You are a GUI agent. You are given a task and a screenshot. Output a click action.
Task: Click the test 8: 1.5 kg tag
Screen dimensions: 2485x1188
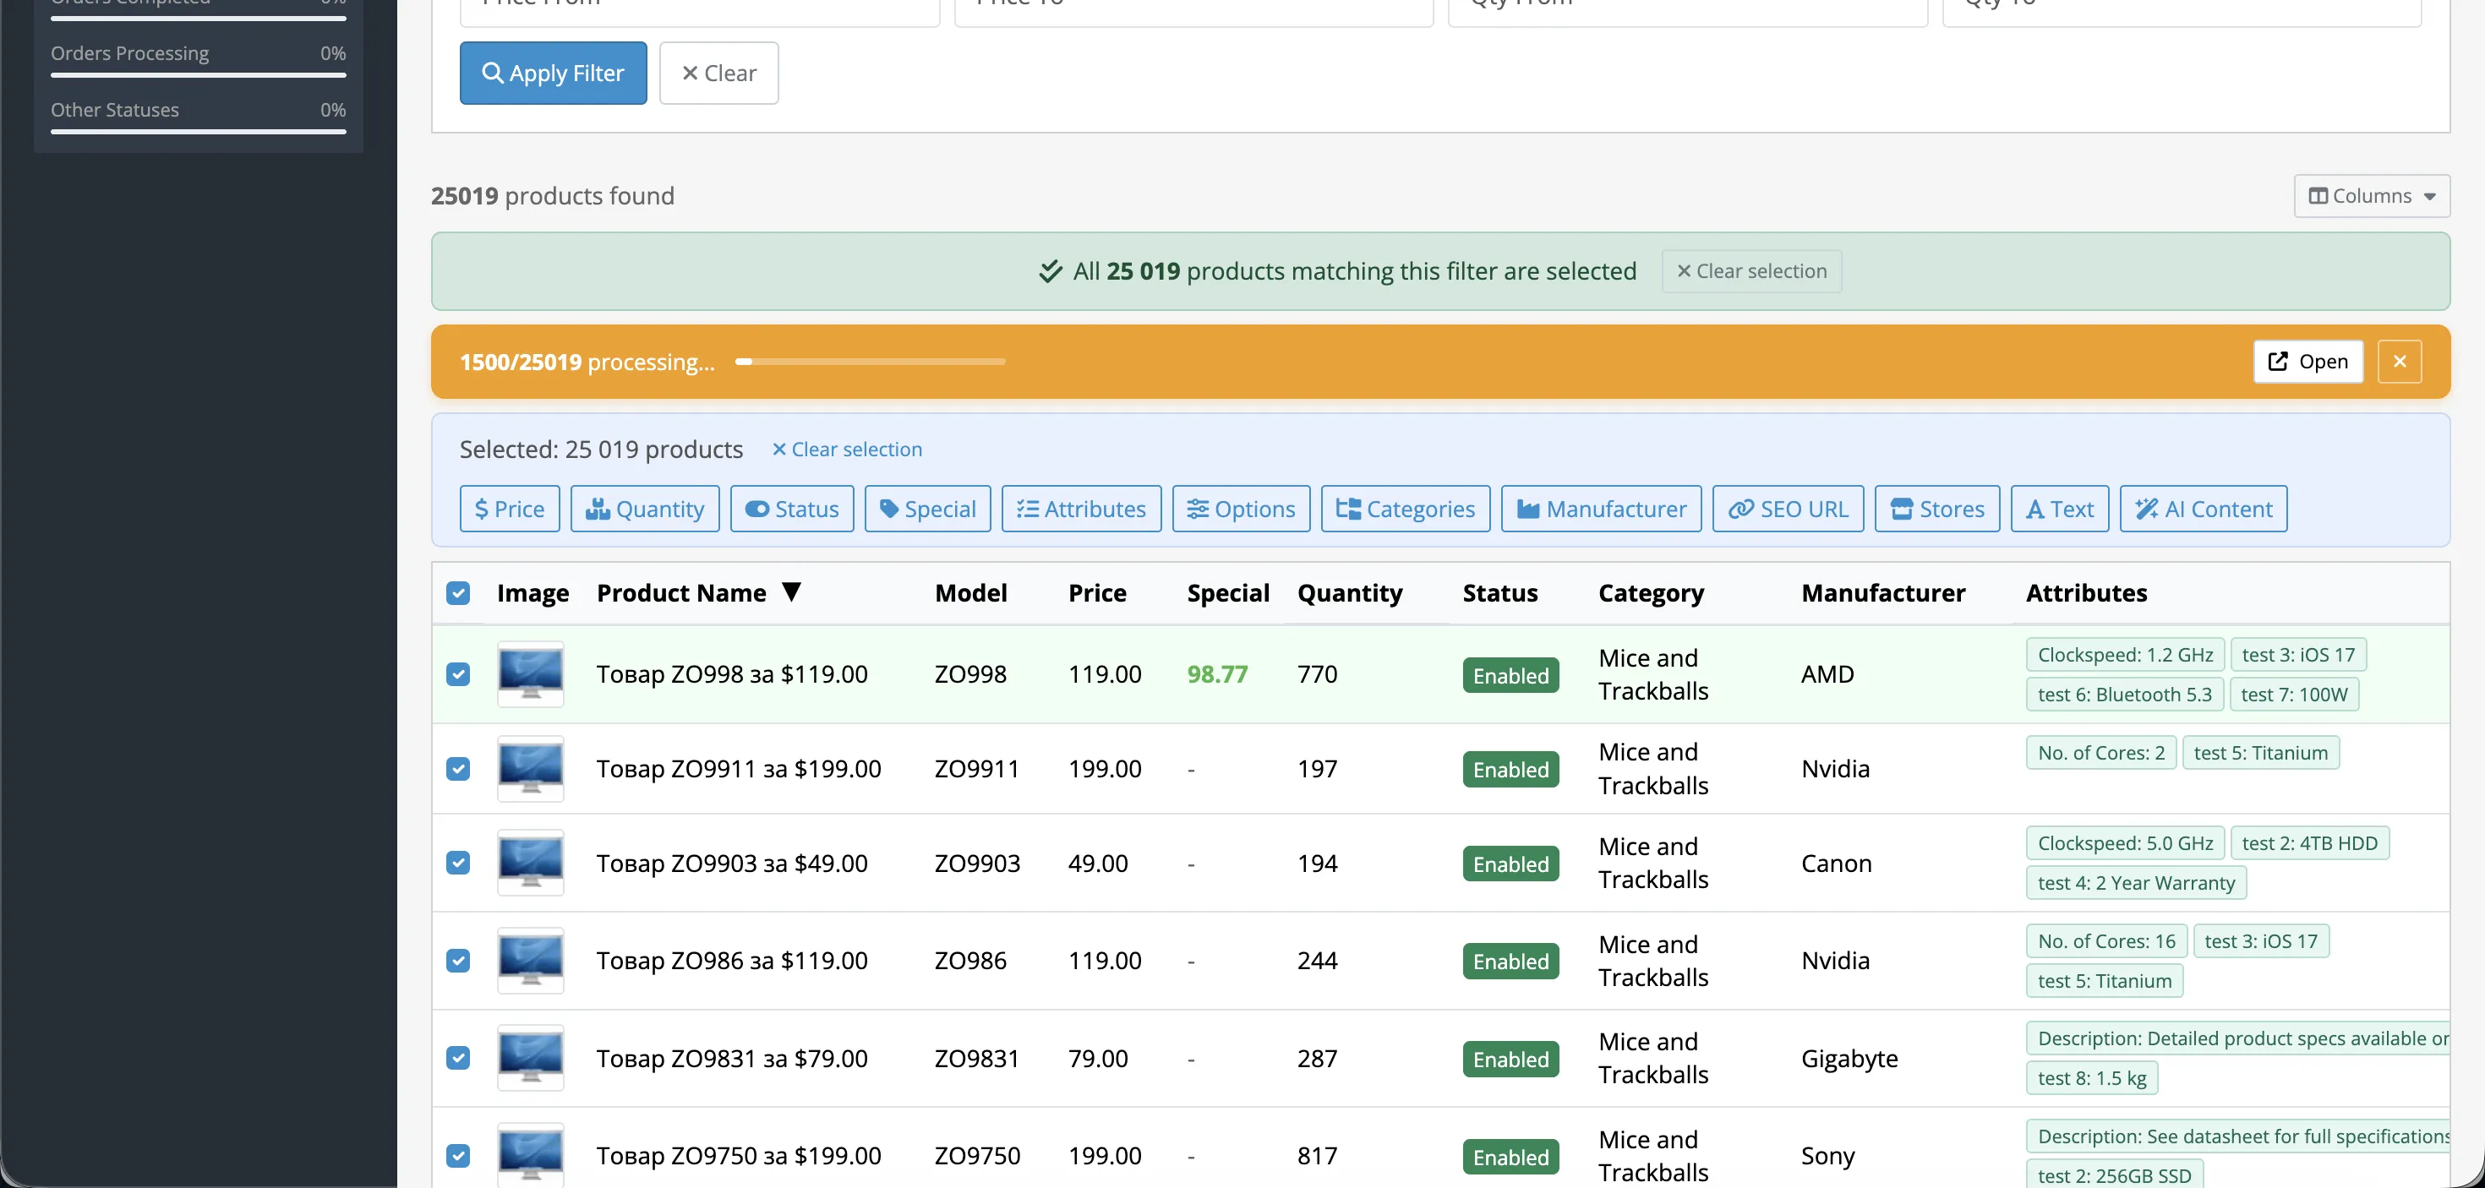click(x=2091, y=1078)
